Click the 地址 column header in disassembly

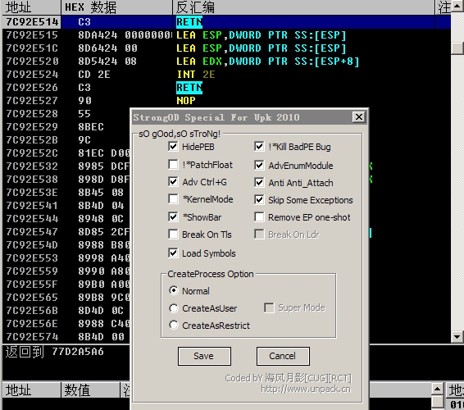click(31, 7)
